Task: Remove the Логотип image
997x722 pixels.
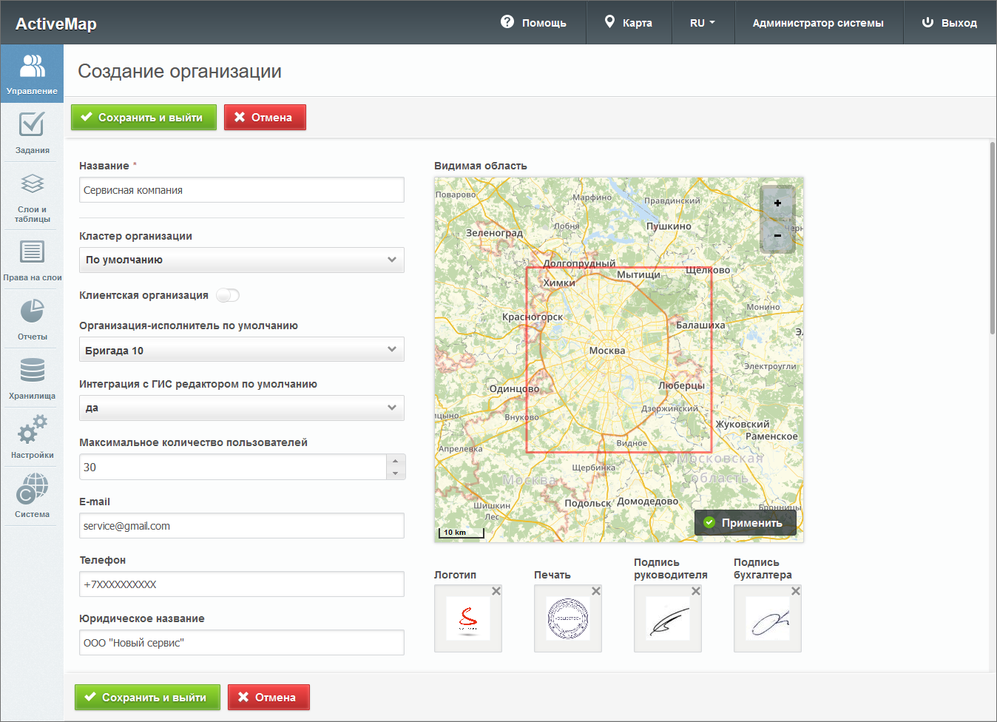Action: pyautogui.click(x=496, y=591)
